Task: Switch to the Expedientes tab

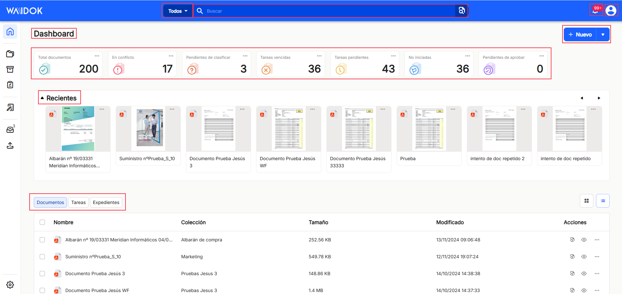Action: click(x=106, y=202)
